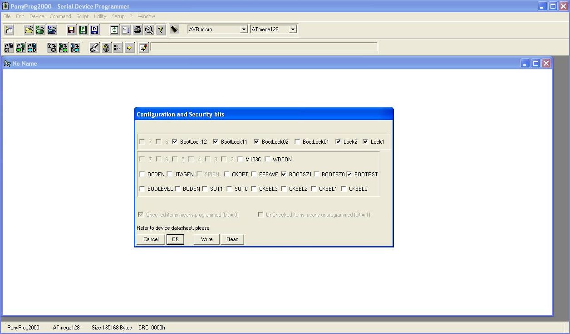
Task: Toggle the Lock1 checkbox
Action: pos(365,142)
